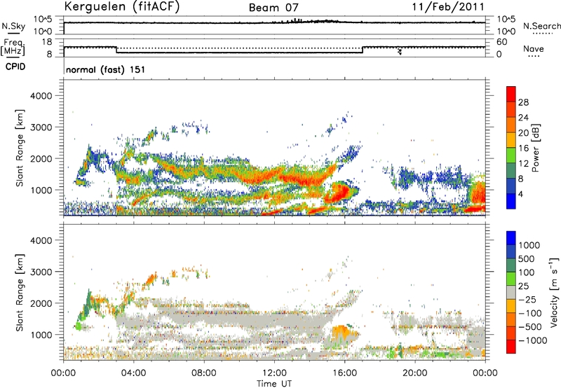Click the 1000 km tick of velocity panel
The height and width of the screenshot is (388, 561).
tap(41, 335)
